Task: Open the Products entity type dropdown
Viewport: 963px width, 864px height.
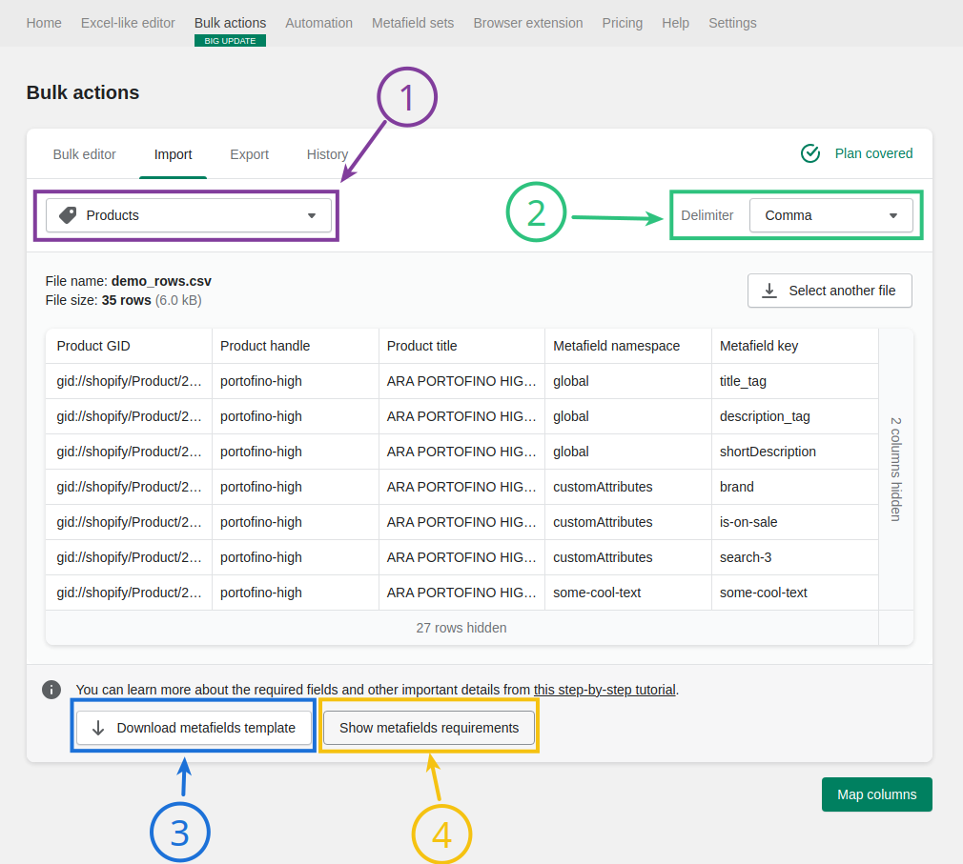Action: [x=188, y=215]
